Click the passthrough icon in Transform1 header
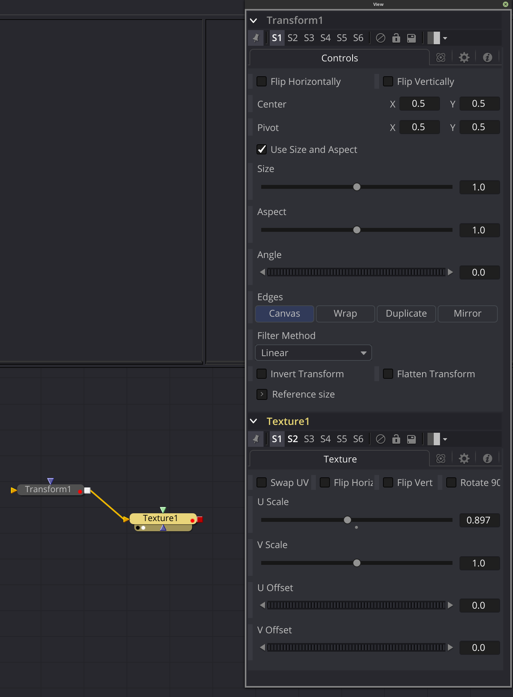This screenshot has height=697, width=513. pyautogui.click(x=381, y=38)
